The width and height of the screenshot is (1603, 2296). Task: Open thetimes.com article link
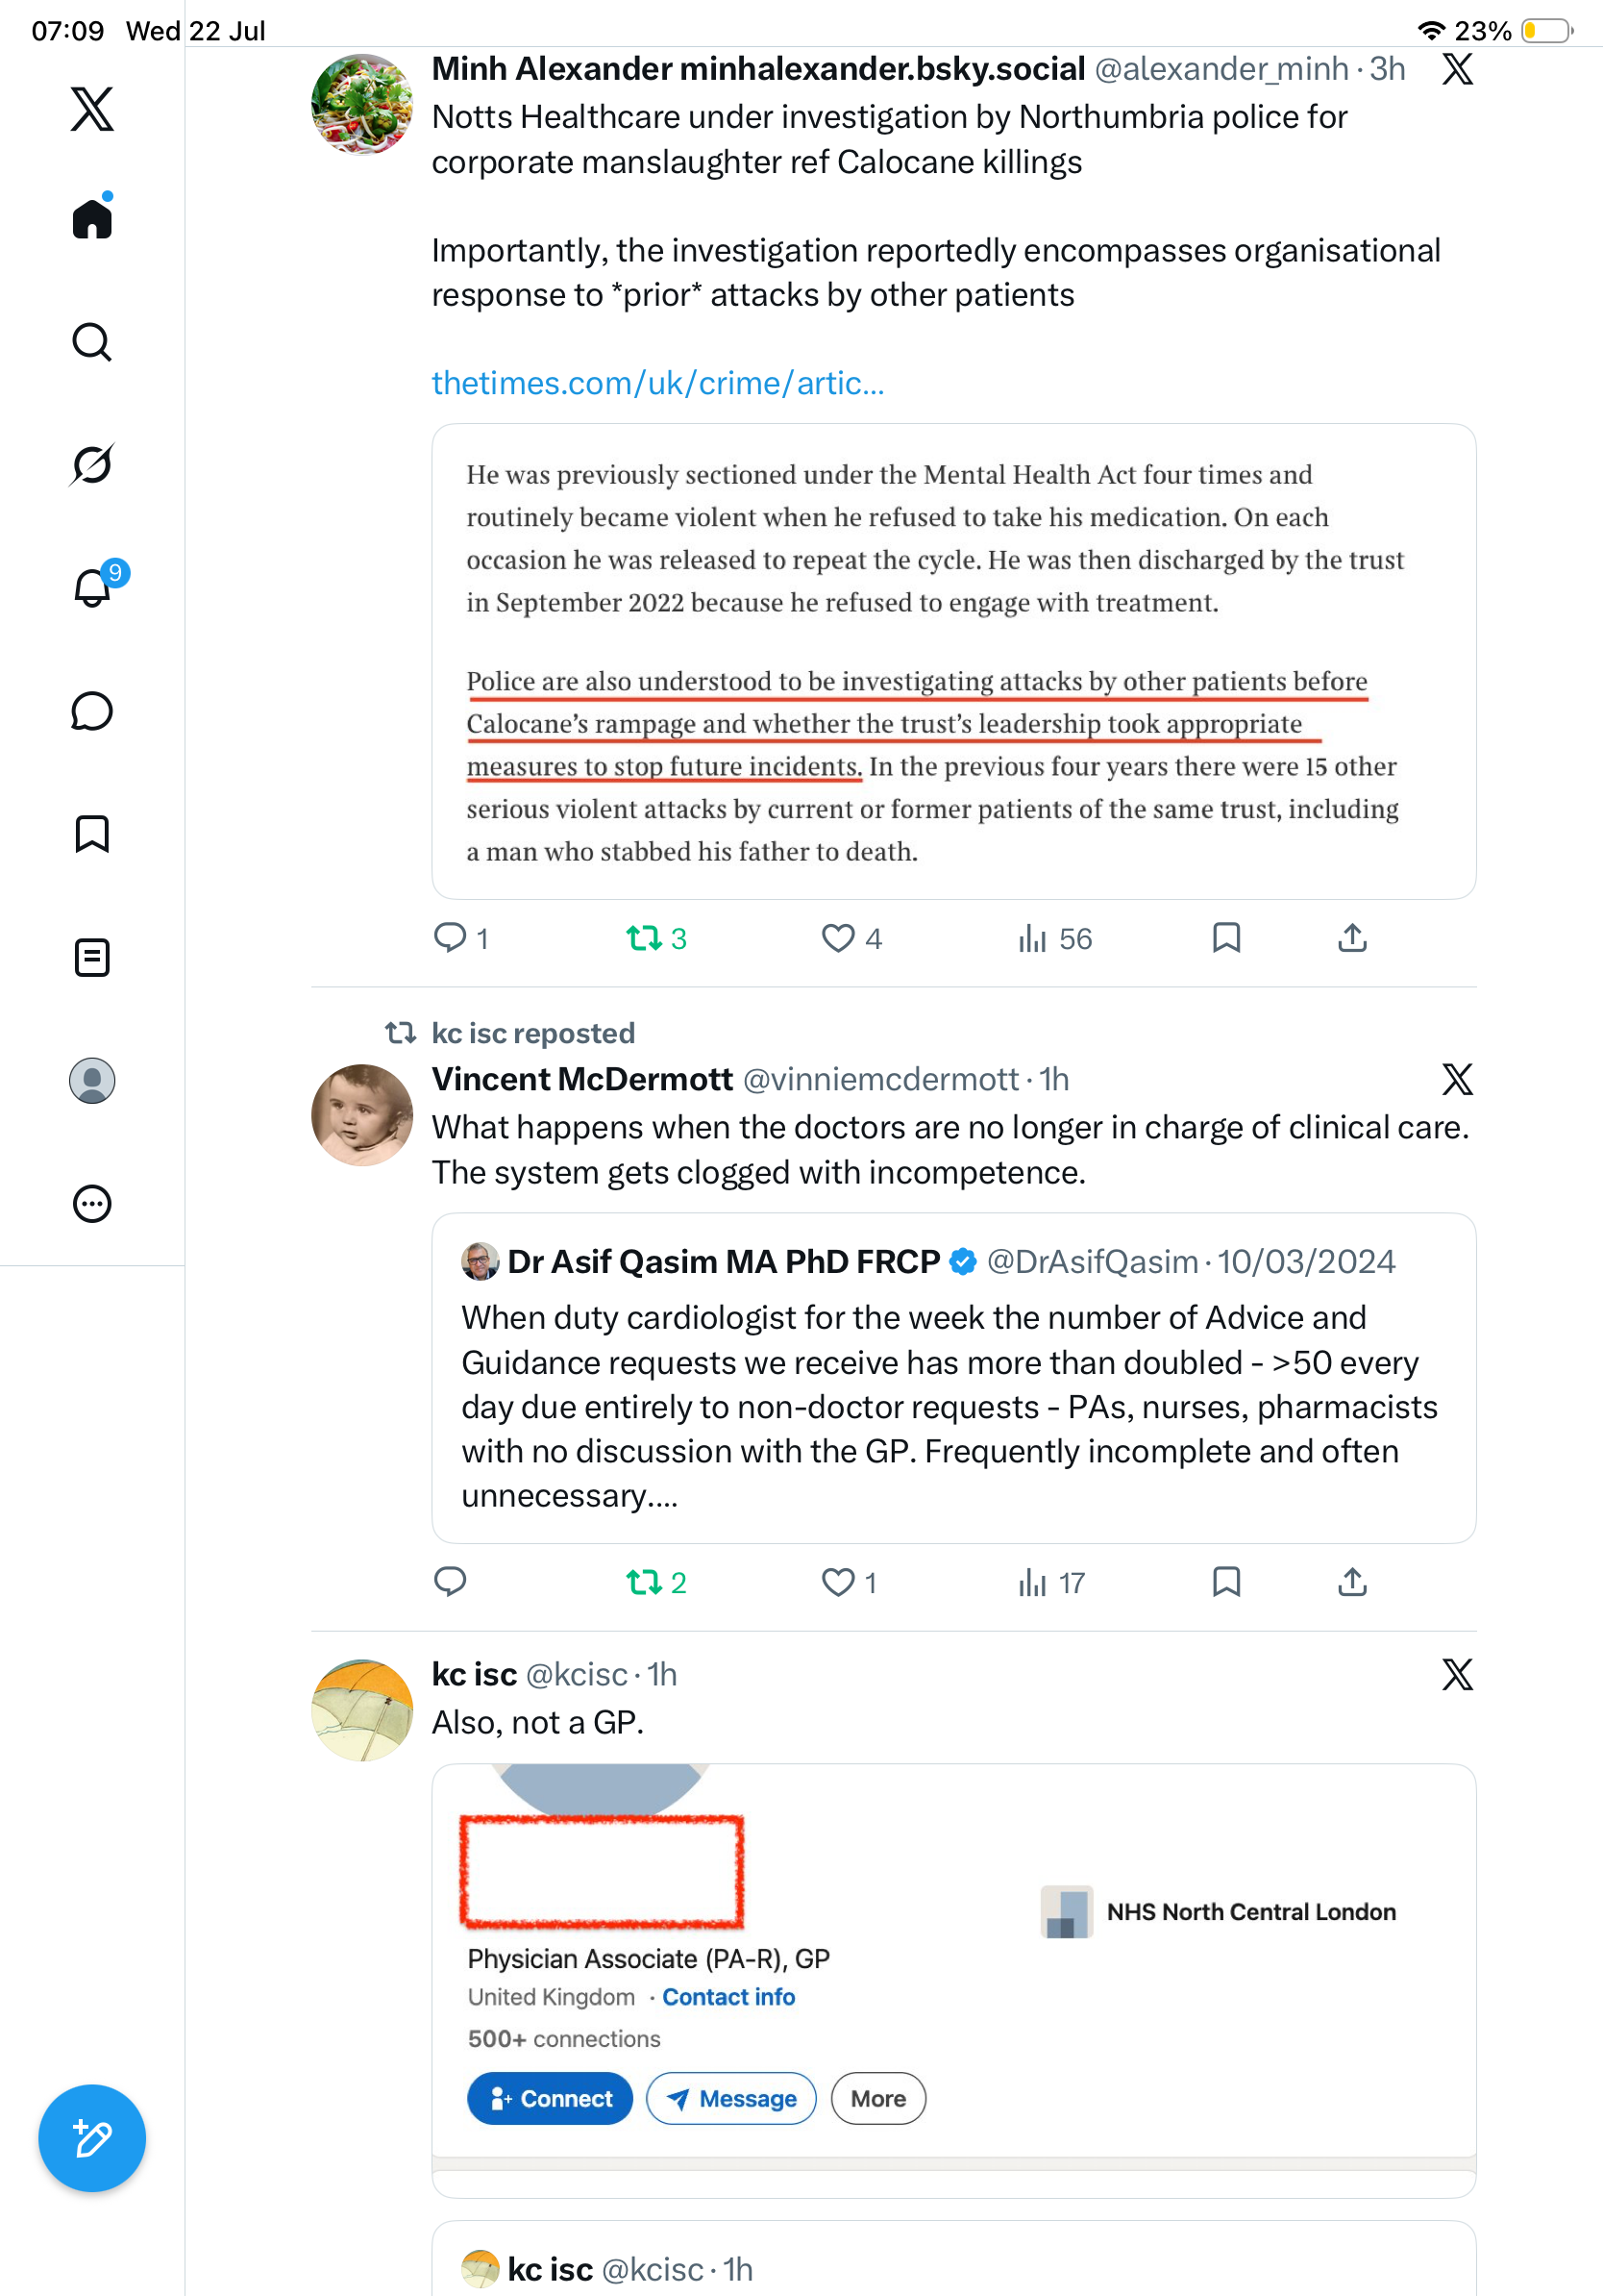tap(657, 383)
